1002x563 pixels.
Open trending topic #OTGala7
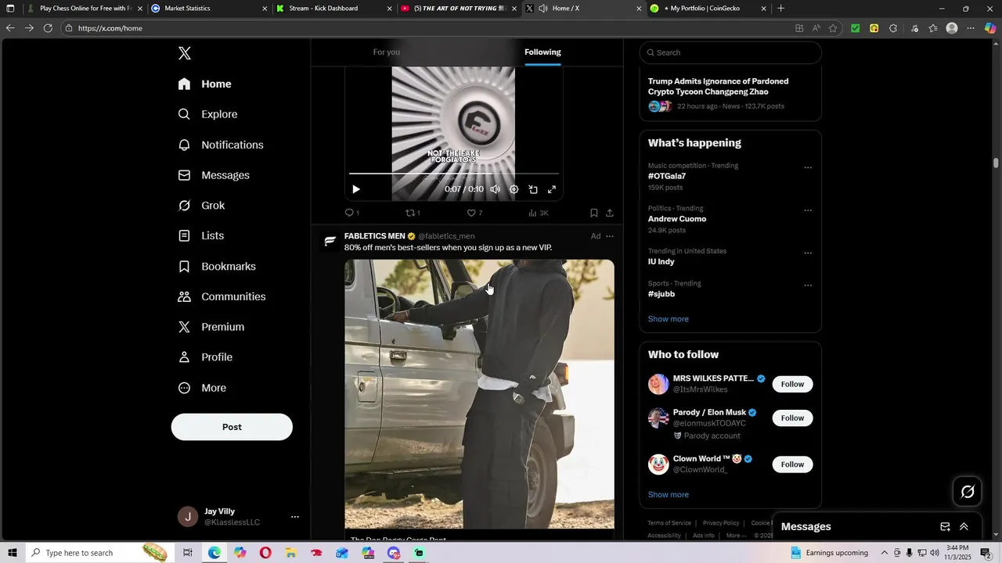(667, 177)
